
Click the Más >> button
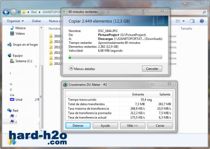pos(132,126)
